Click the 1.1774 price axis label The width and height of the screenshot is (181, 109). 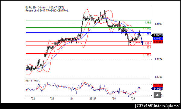tap(158, 59)
